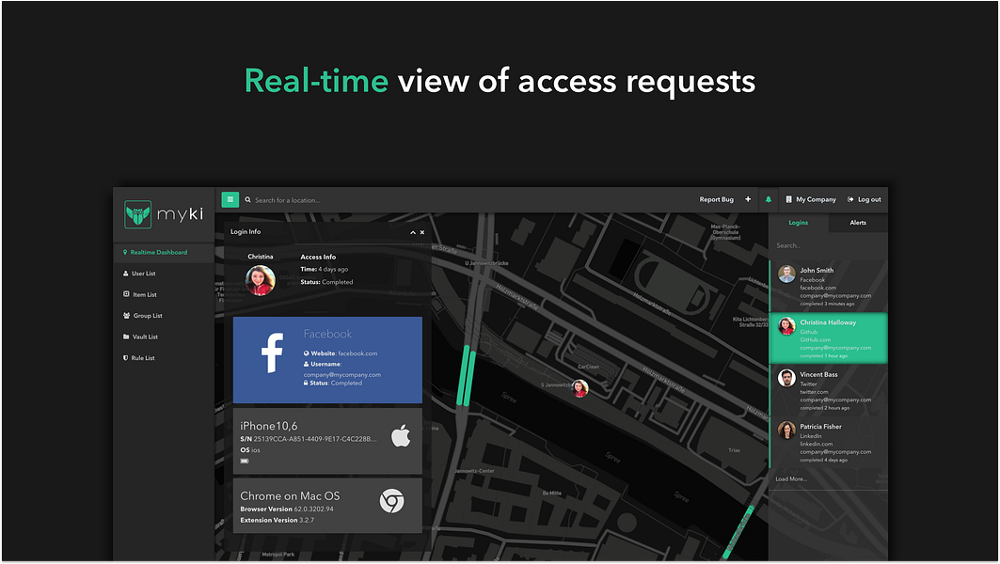Screen dimensions: 1000x564
Task: Select the Group List icon
Action: pos(125,315)
